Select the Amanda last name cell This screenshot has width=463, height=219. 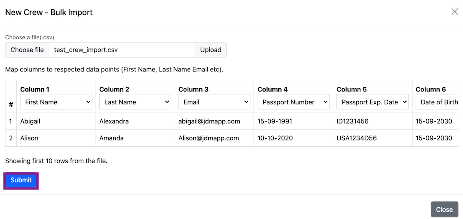112,138
